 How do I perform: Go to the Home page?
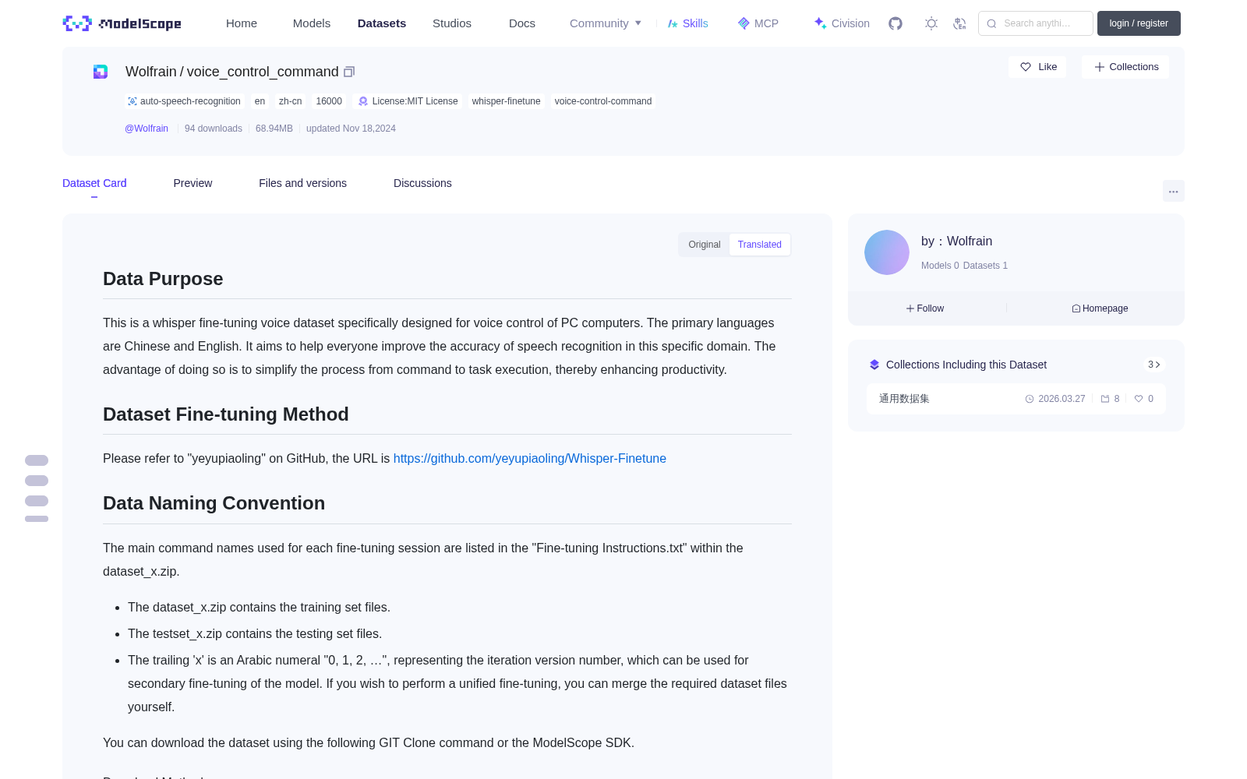coord(242,23)
